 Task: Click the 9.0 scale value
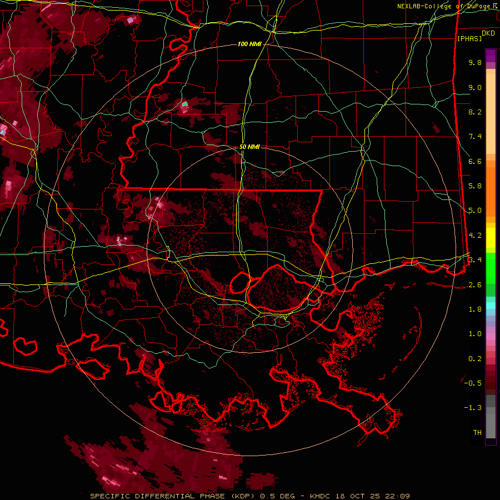coord(475,87)
